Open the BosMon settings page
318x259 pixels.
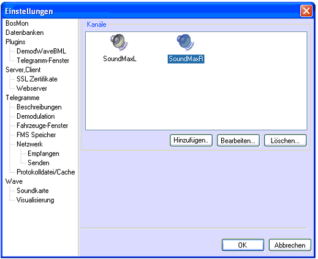pos(17,23)
